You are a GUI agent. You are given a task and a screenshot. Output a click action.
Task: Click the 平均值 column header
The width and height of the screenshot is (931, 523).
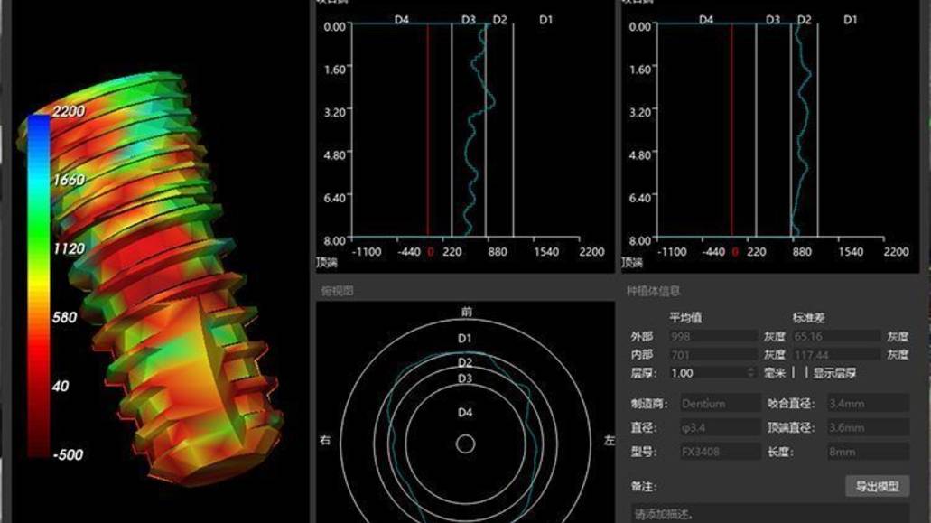(685, 318)
